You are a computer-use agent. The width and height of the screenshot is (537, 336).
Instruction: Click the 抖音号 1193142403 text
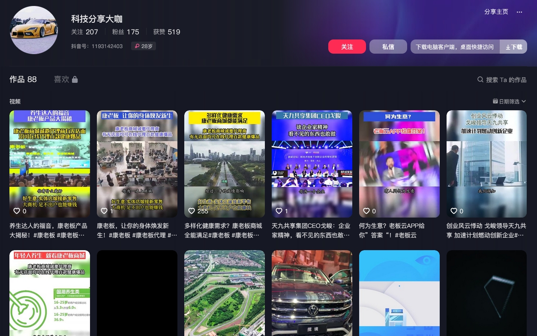tap(97, 46)
